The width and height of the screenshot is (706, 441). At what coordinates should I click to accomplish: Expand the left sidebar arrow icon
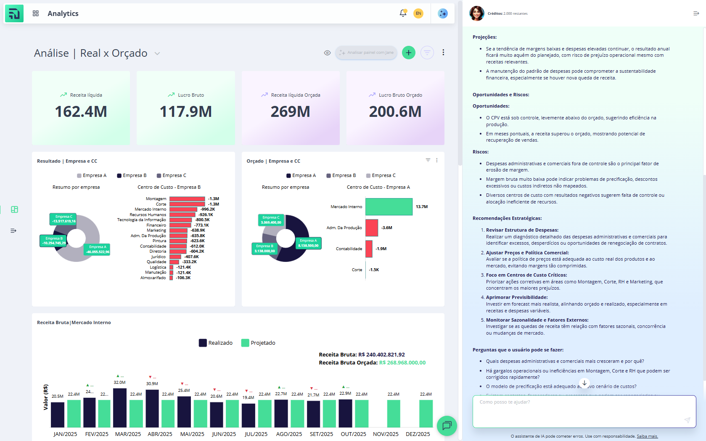click(x=13, y=231)
